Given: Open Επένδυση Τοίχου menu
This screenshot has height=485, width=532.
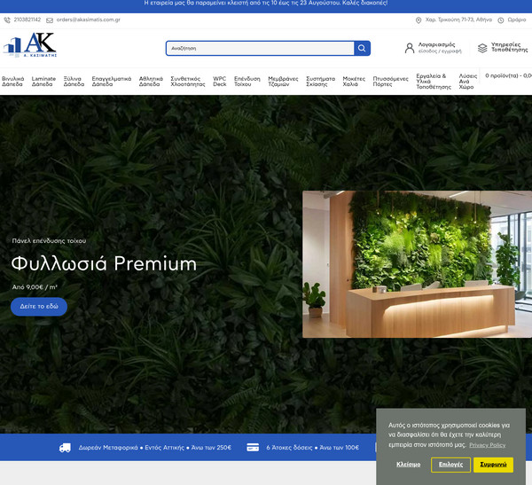Looking at the screenshot, I should (x=247, y=82).
